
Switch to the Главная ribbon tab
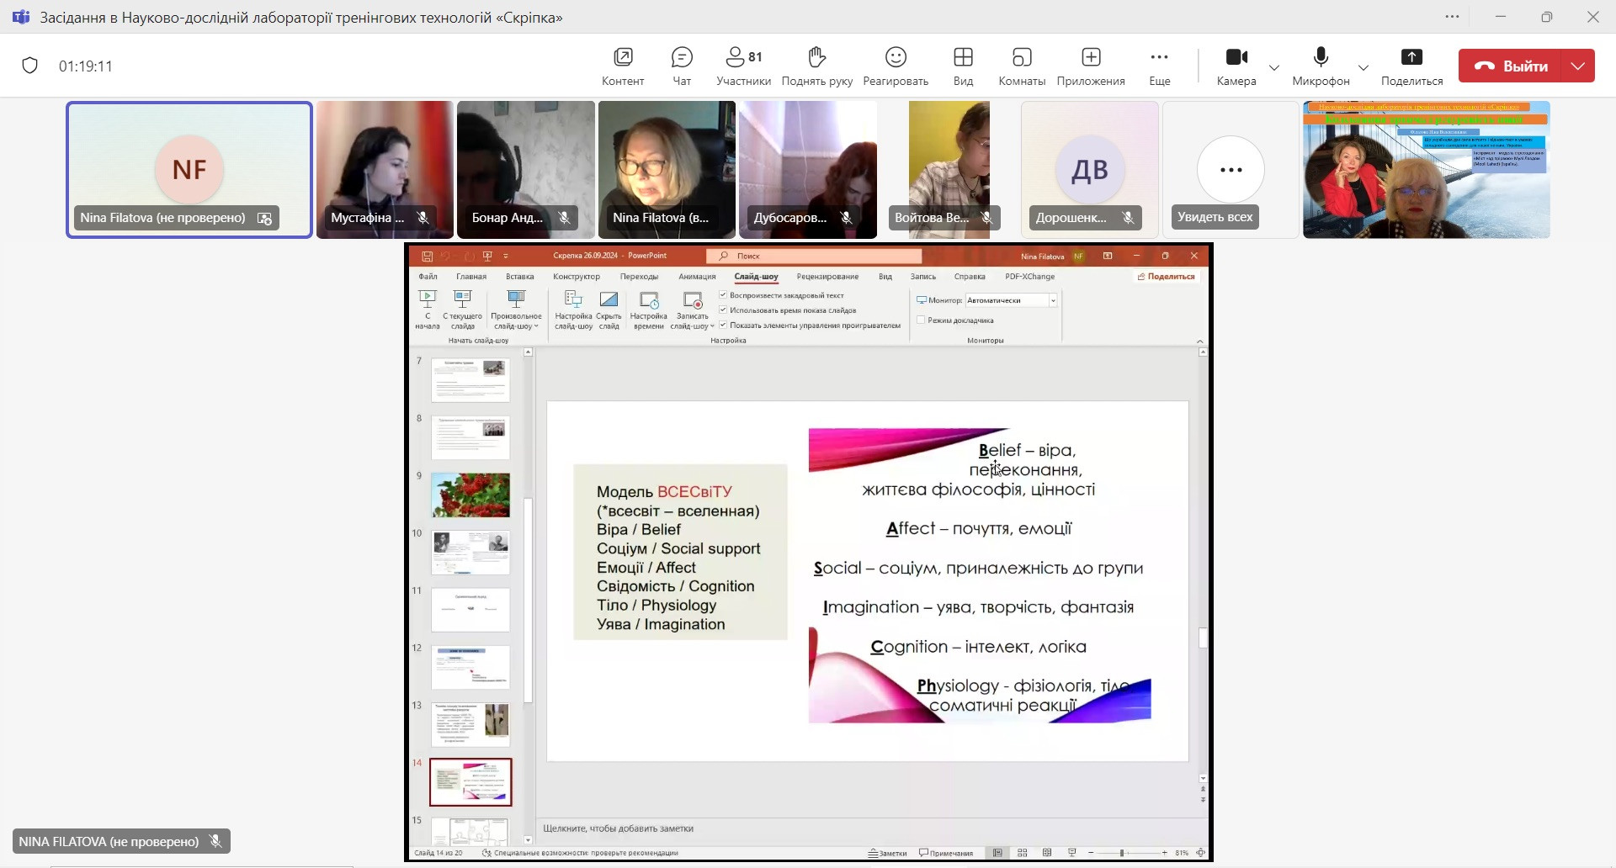point(471,277)
